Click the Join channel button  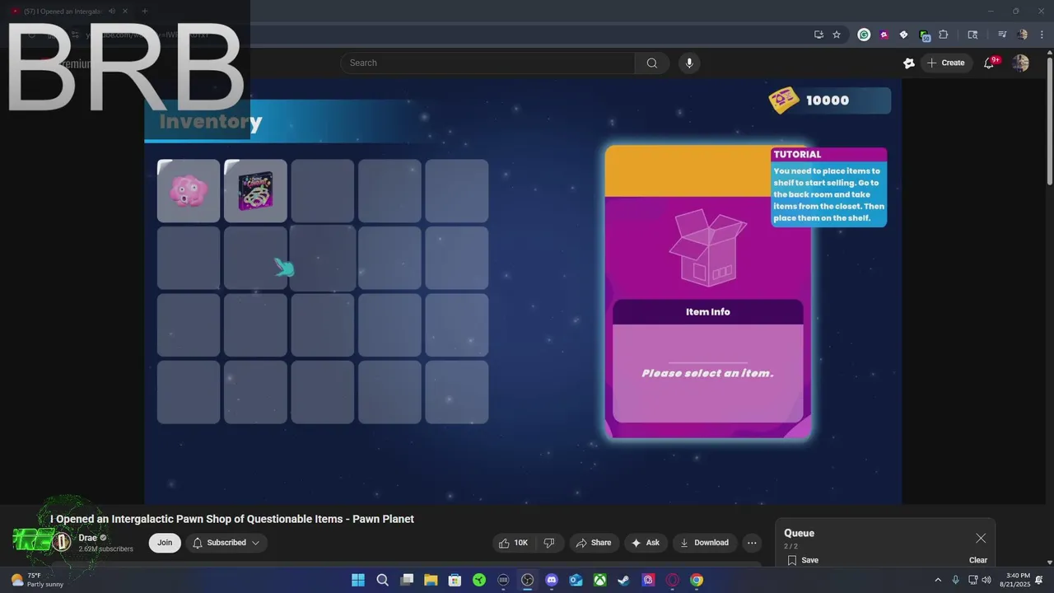click(x=165, y=543)
